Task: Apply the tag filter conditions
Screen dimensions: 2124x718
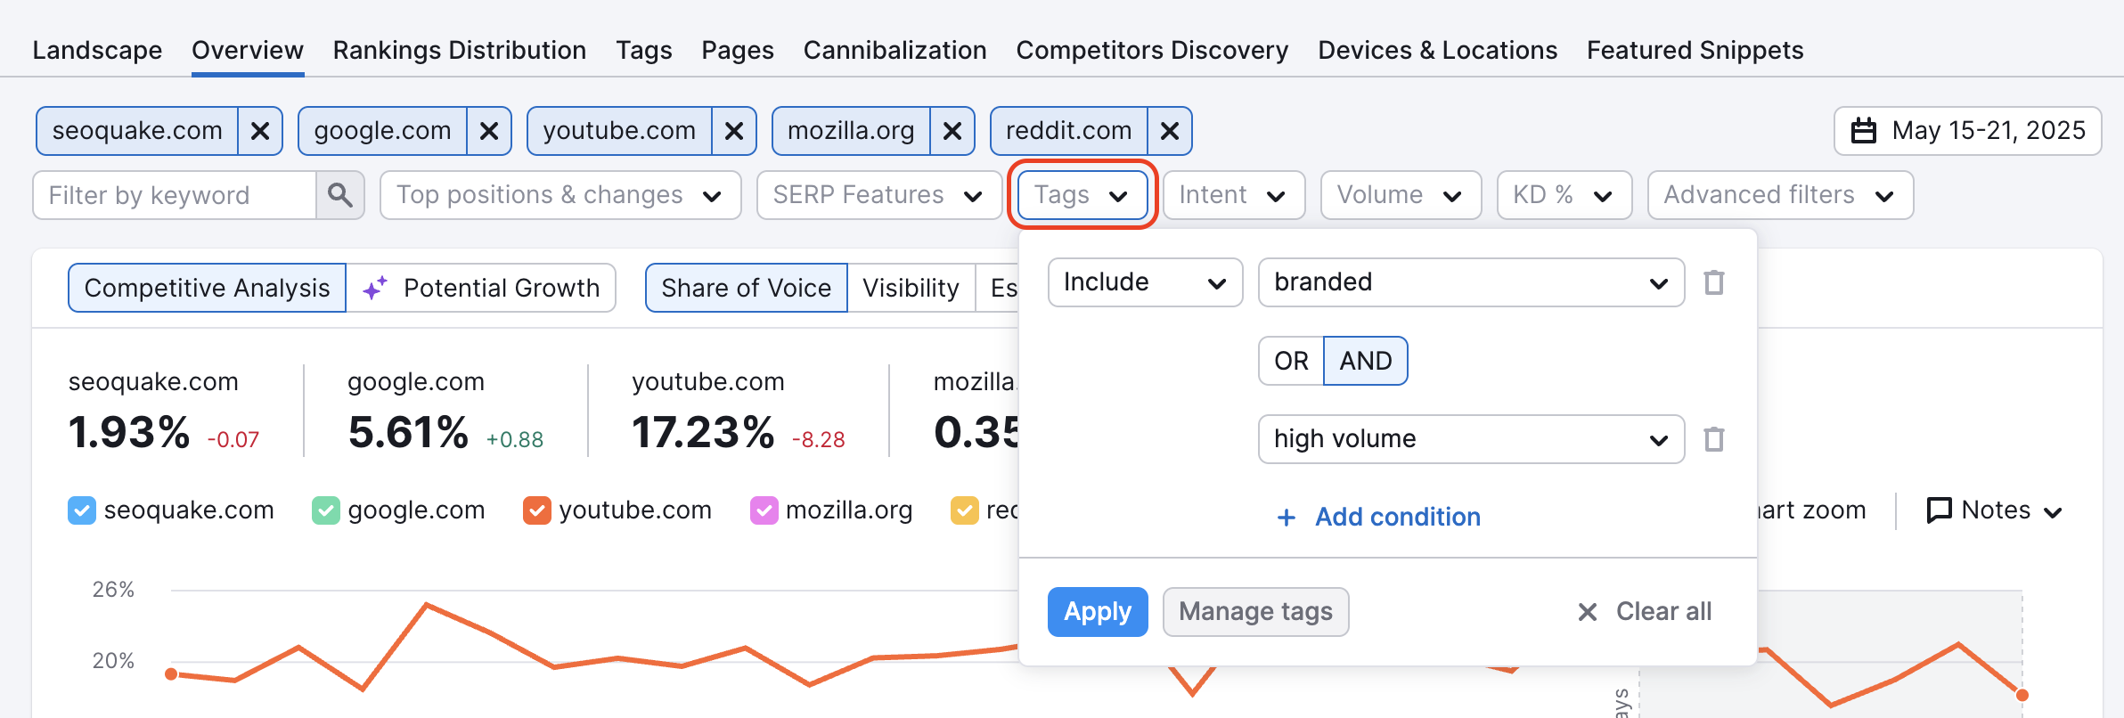Action: pos(1097,611)
